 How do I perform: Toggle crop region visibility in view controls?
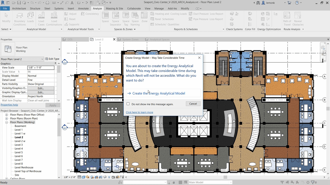pyautogui.click(x=100, y=177)
